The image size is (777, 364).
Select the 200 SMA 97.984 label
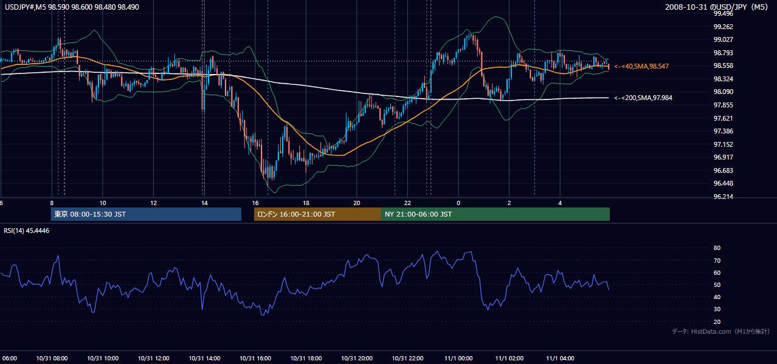pyautogui.click(x=643, y=98)
